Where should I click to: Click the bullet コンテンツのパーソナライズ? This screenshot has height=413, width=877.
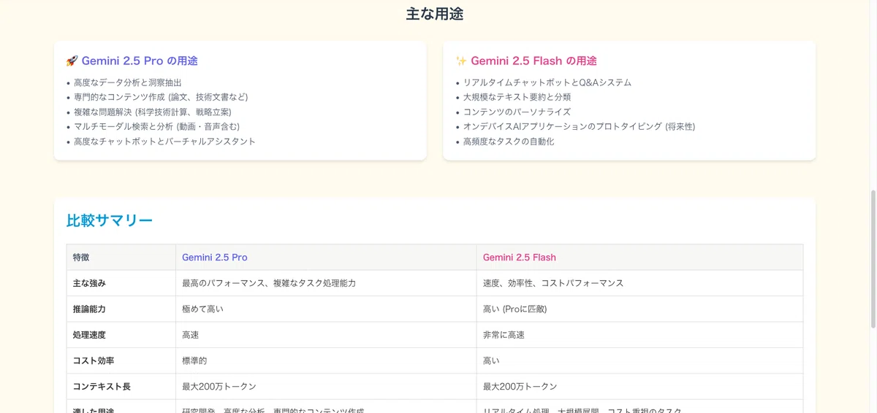(x=517, y=112)
